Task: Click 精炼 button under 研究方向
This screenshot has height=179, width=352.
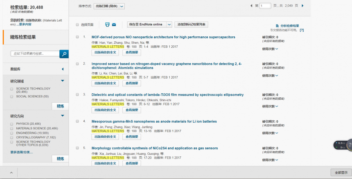Action: [60, 159]
